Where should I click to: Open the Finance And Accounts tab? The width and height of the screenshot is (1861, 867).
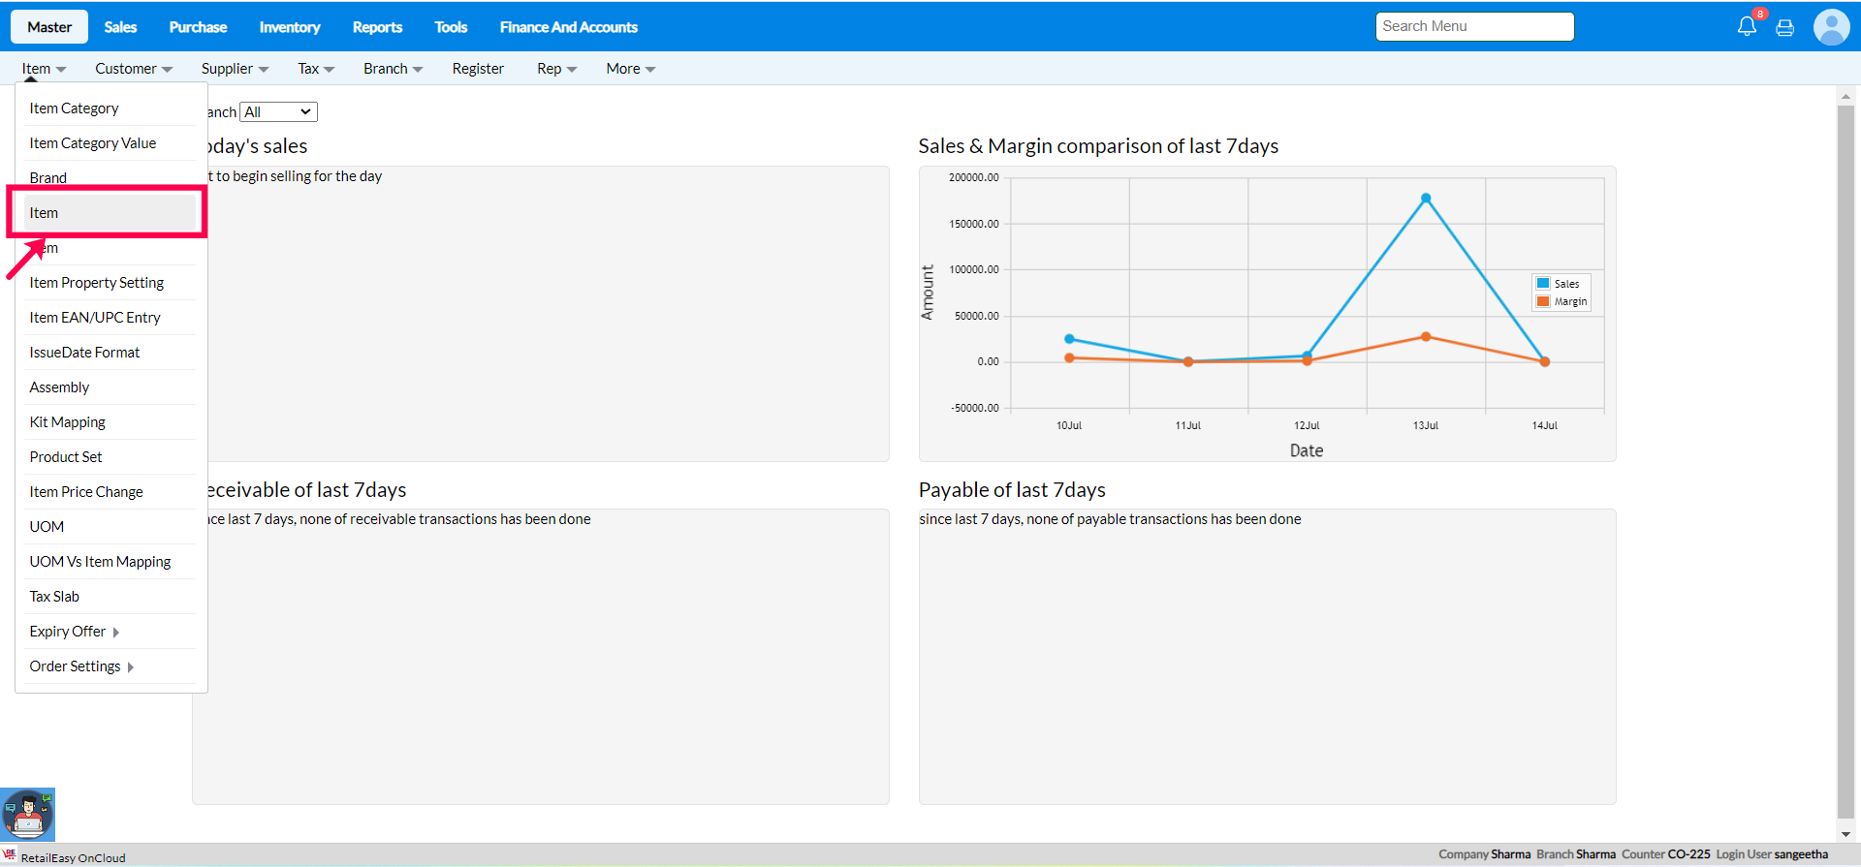pyautogui.click(x=568, y=27)
